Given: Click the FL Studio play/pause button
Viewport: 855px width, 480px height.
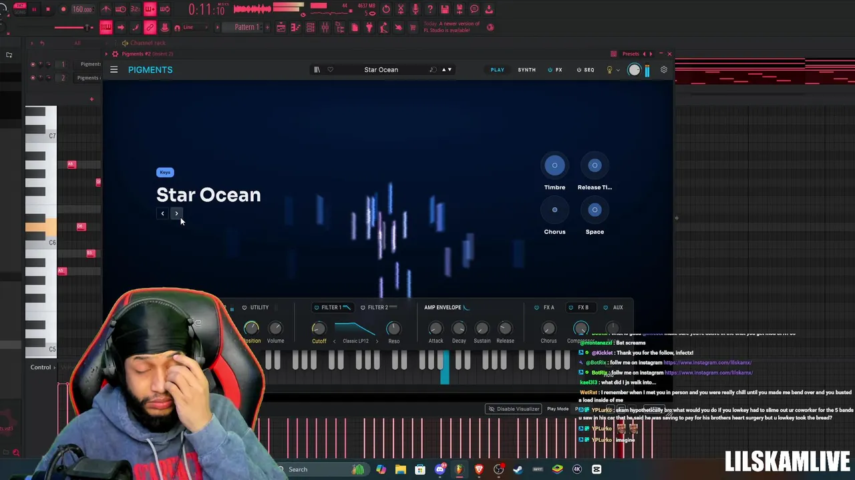Looking at the screenshot, I should (x=33, y=9).
